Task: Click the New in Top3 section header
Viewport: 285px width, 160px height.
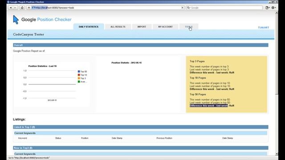Action: point(141,148)
